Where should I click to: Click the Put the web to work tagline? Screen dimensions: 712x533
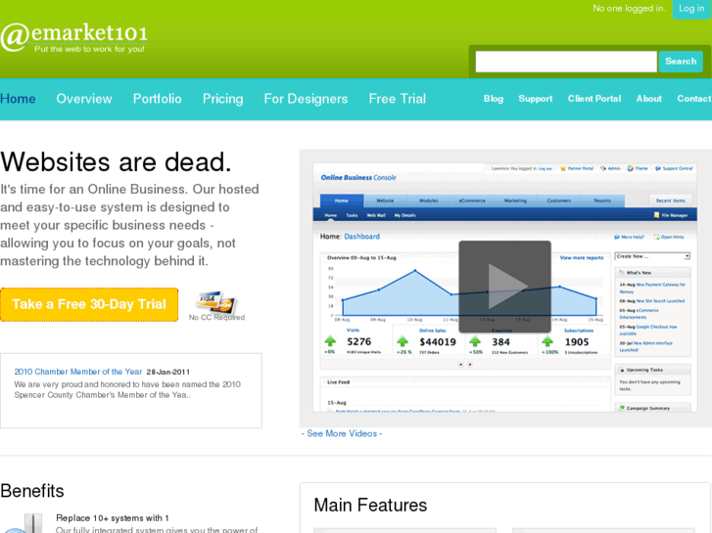[x=89, y=49]
